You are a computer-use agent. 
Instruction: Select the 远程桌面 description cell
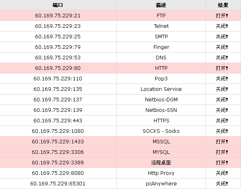[x=161, y=163]
